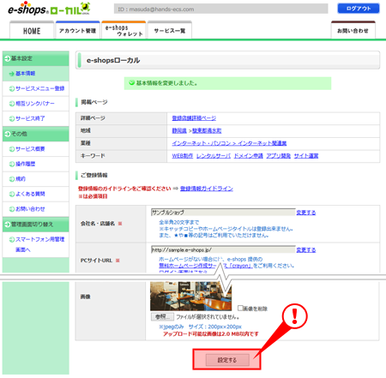Click the uploaded shop image thumbnail
Image resolution: width=386 pixels, height=378 pixels.
tap(190, 296)
